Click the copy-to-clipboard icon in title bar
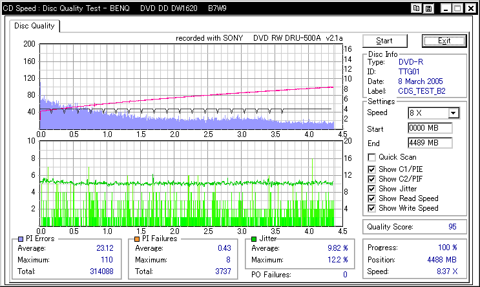480x287 pixels. pos(417,9)
